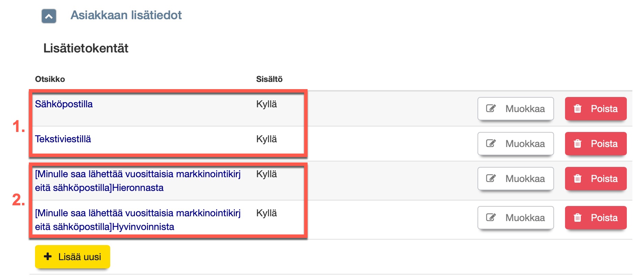This screenshot has height=279, width=633.
Task: Click pencil icon in Hyvinvoinnista row
Action: pos(491,218)
